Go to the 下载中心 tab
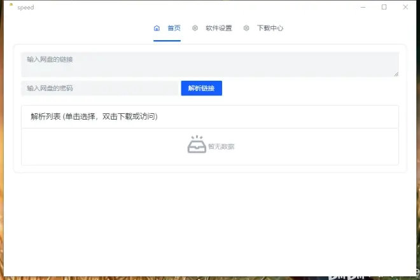The height and width of the screenshot is (280, 420). (x=270, y=28)
